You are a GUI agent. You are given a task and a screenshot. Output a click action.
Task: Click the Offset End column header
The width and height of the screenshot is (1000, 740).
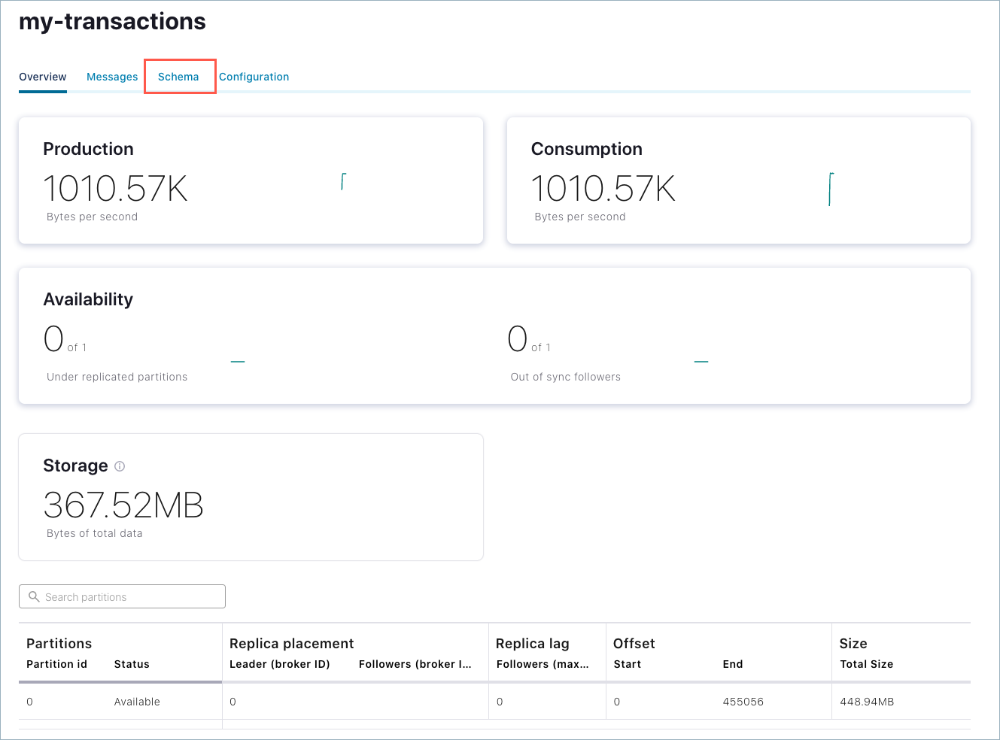pyautogui.click(x=732, y=664)
